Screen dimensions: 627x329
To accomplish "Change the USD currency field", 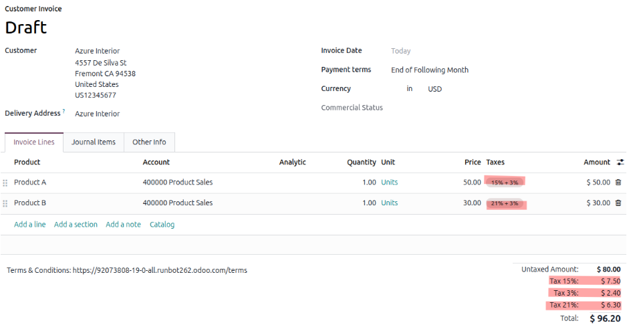I will pyautogui.click(x=434, y=89).
